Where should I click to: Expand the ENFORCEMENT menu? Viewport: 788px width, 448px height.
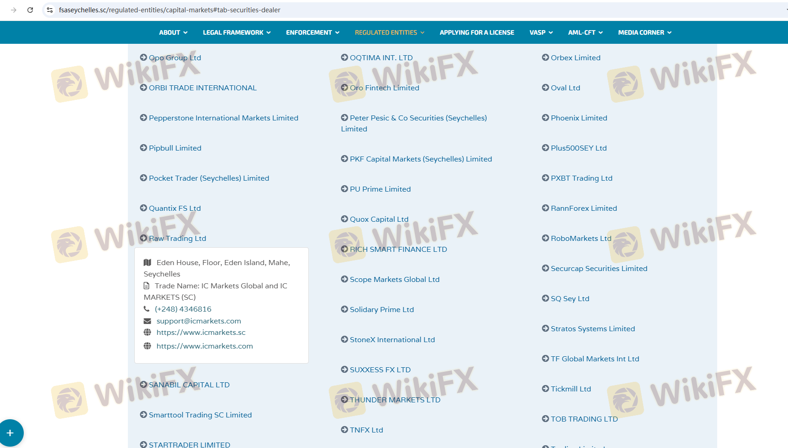312,32
